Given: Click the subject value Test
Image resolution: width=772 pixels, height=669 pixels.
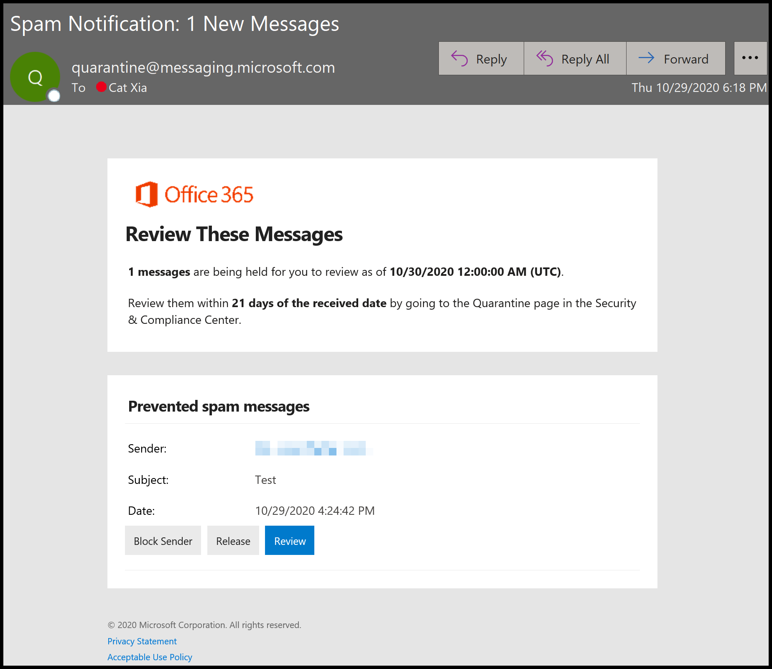Looking at the screenshot, I should coord(265,480).
